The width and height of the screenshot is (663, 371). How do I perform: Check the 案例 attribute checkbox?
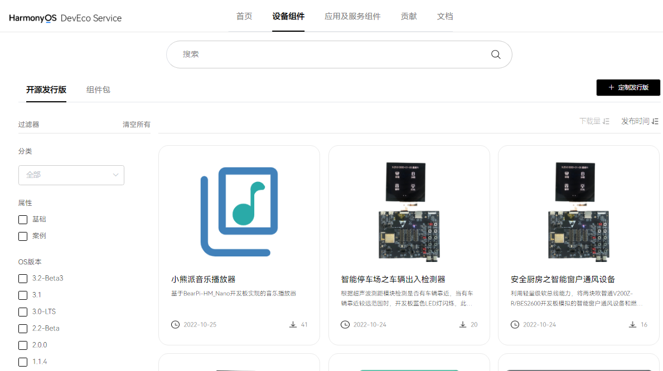(x=22, y=236)
